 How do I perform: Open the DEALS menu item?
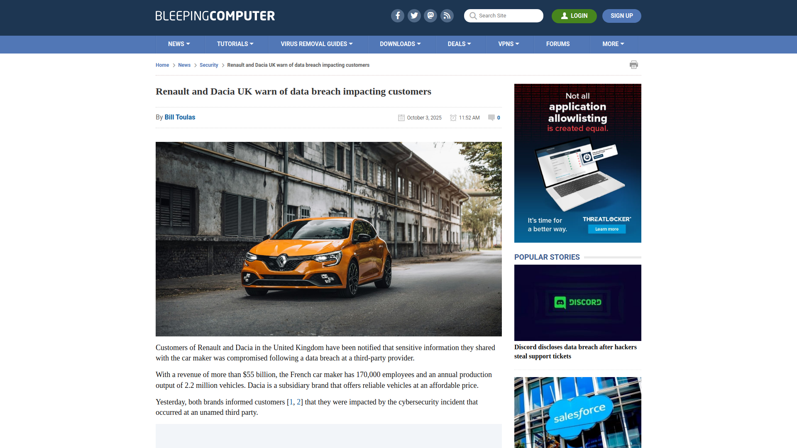point(459,44)
